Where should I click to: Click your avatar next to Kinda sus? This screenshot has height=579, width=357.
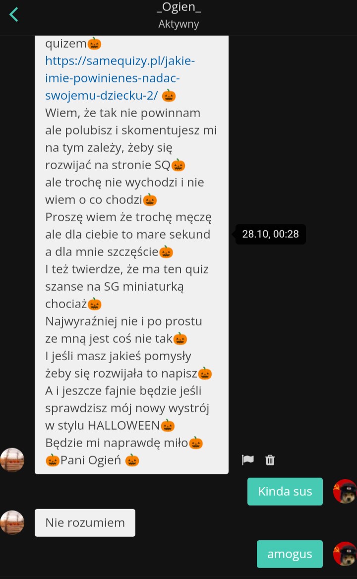point(345,492)
